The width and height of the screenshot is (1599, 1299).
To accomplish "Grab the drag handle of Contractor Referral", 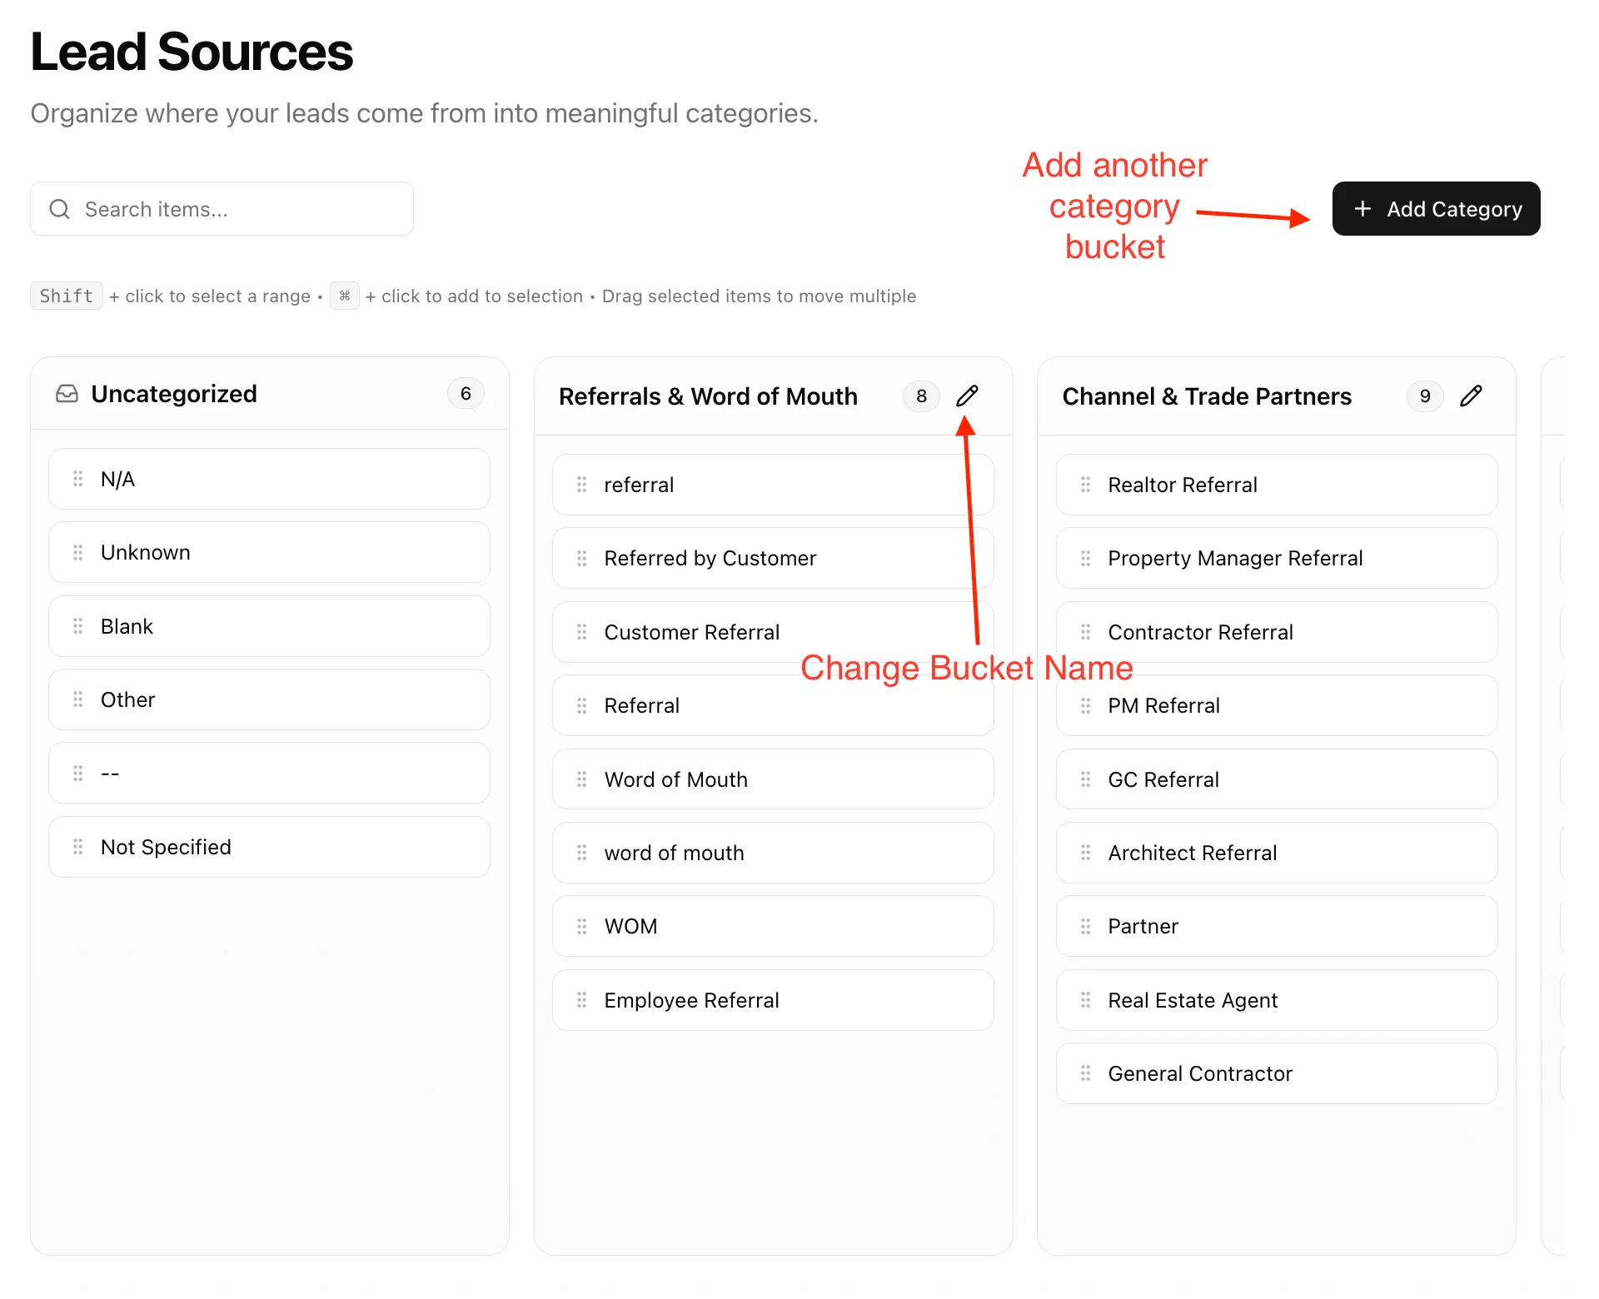I will coord(1085,632).
